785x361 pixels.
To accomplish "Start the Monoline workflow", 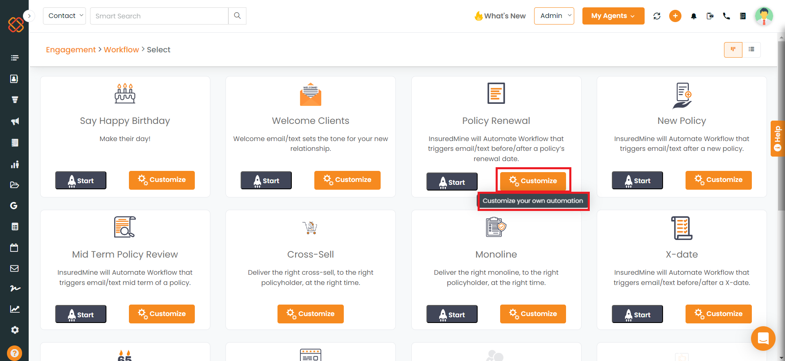I will click(452, 314).
